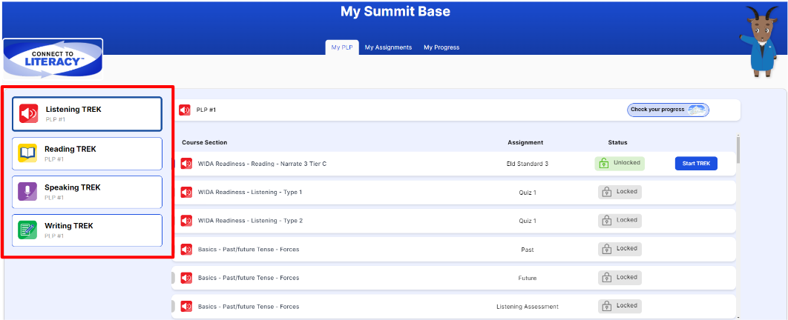Image resolution: width=788 pixels, height=320 pixels.
Task: Click the yellow book icon on Reading TREK
Action: [27, 153]
